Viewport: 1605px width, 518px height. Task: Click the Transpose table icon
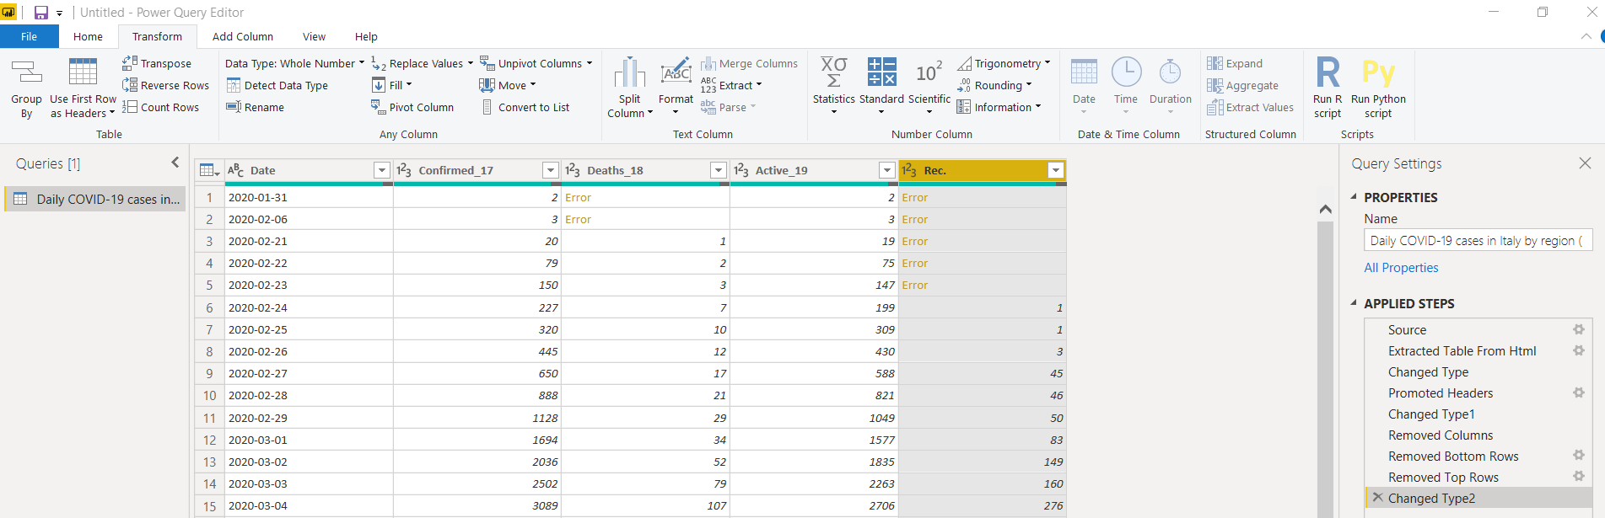[130, 63]
